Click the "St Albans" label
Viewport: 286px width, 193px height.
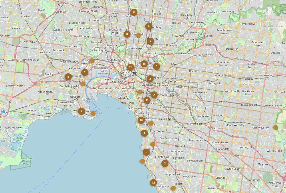click(26, 16)
